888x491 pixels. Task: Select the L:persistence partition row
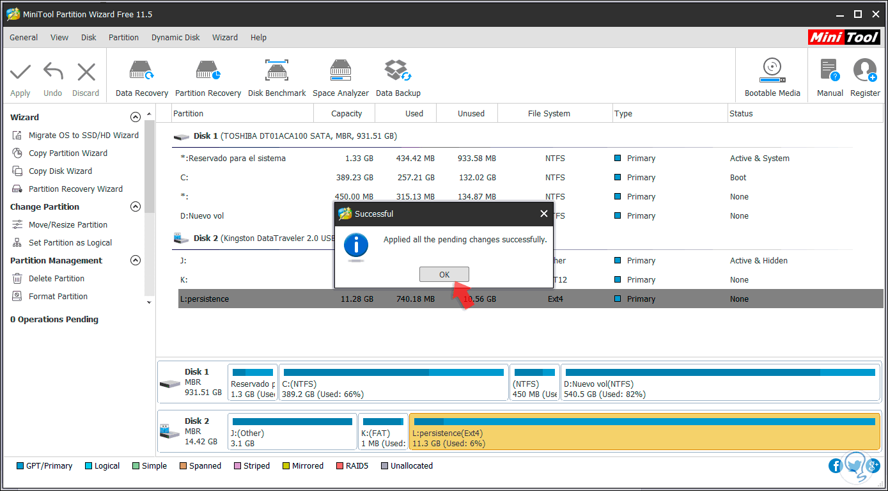click(530, 299)
